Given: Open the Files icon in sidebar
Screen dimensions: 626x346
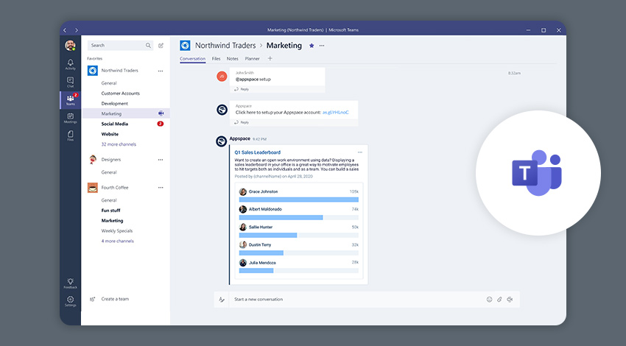Looking at the screenshot, I should (70, 135).
